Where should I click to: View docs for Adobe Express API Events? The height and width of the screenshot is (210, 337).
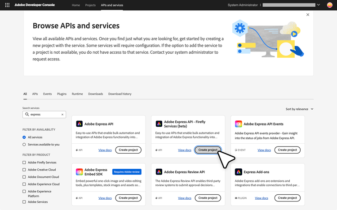click(x=264, y=150)
